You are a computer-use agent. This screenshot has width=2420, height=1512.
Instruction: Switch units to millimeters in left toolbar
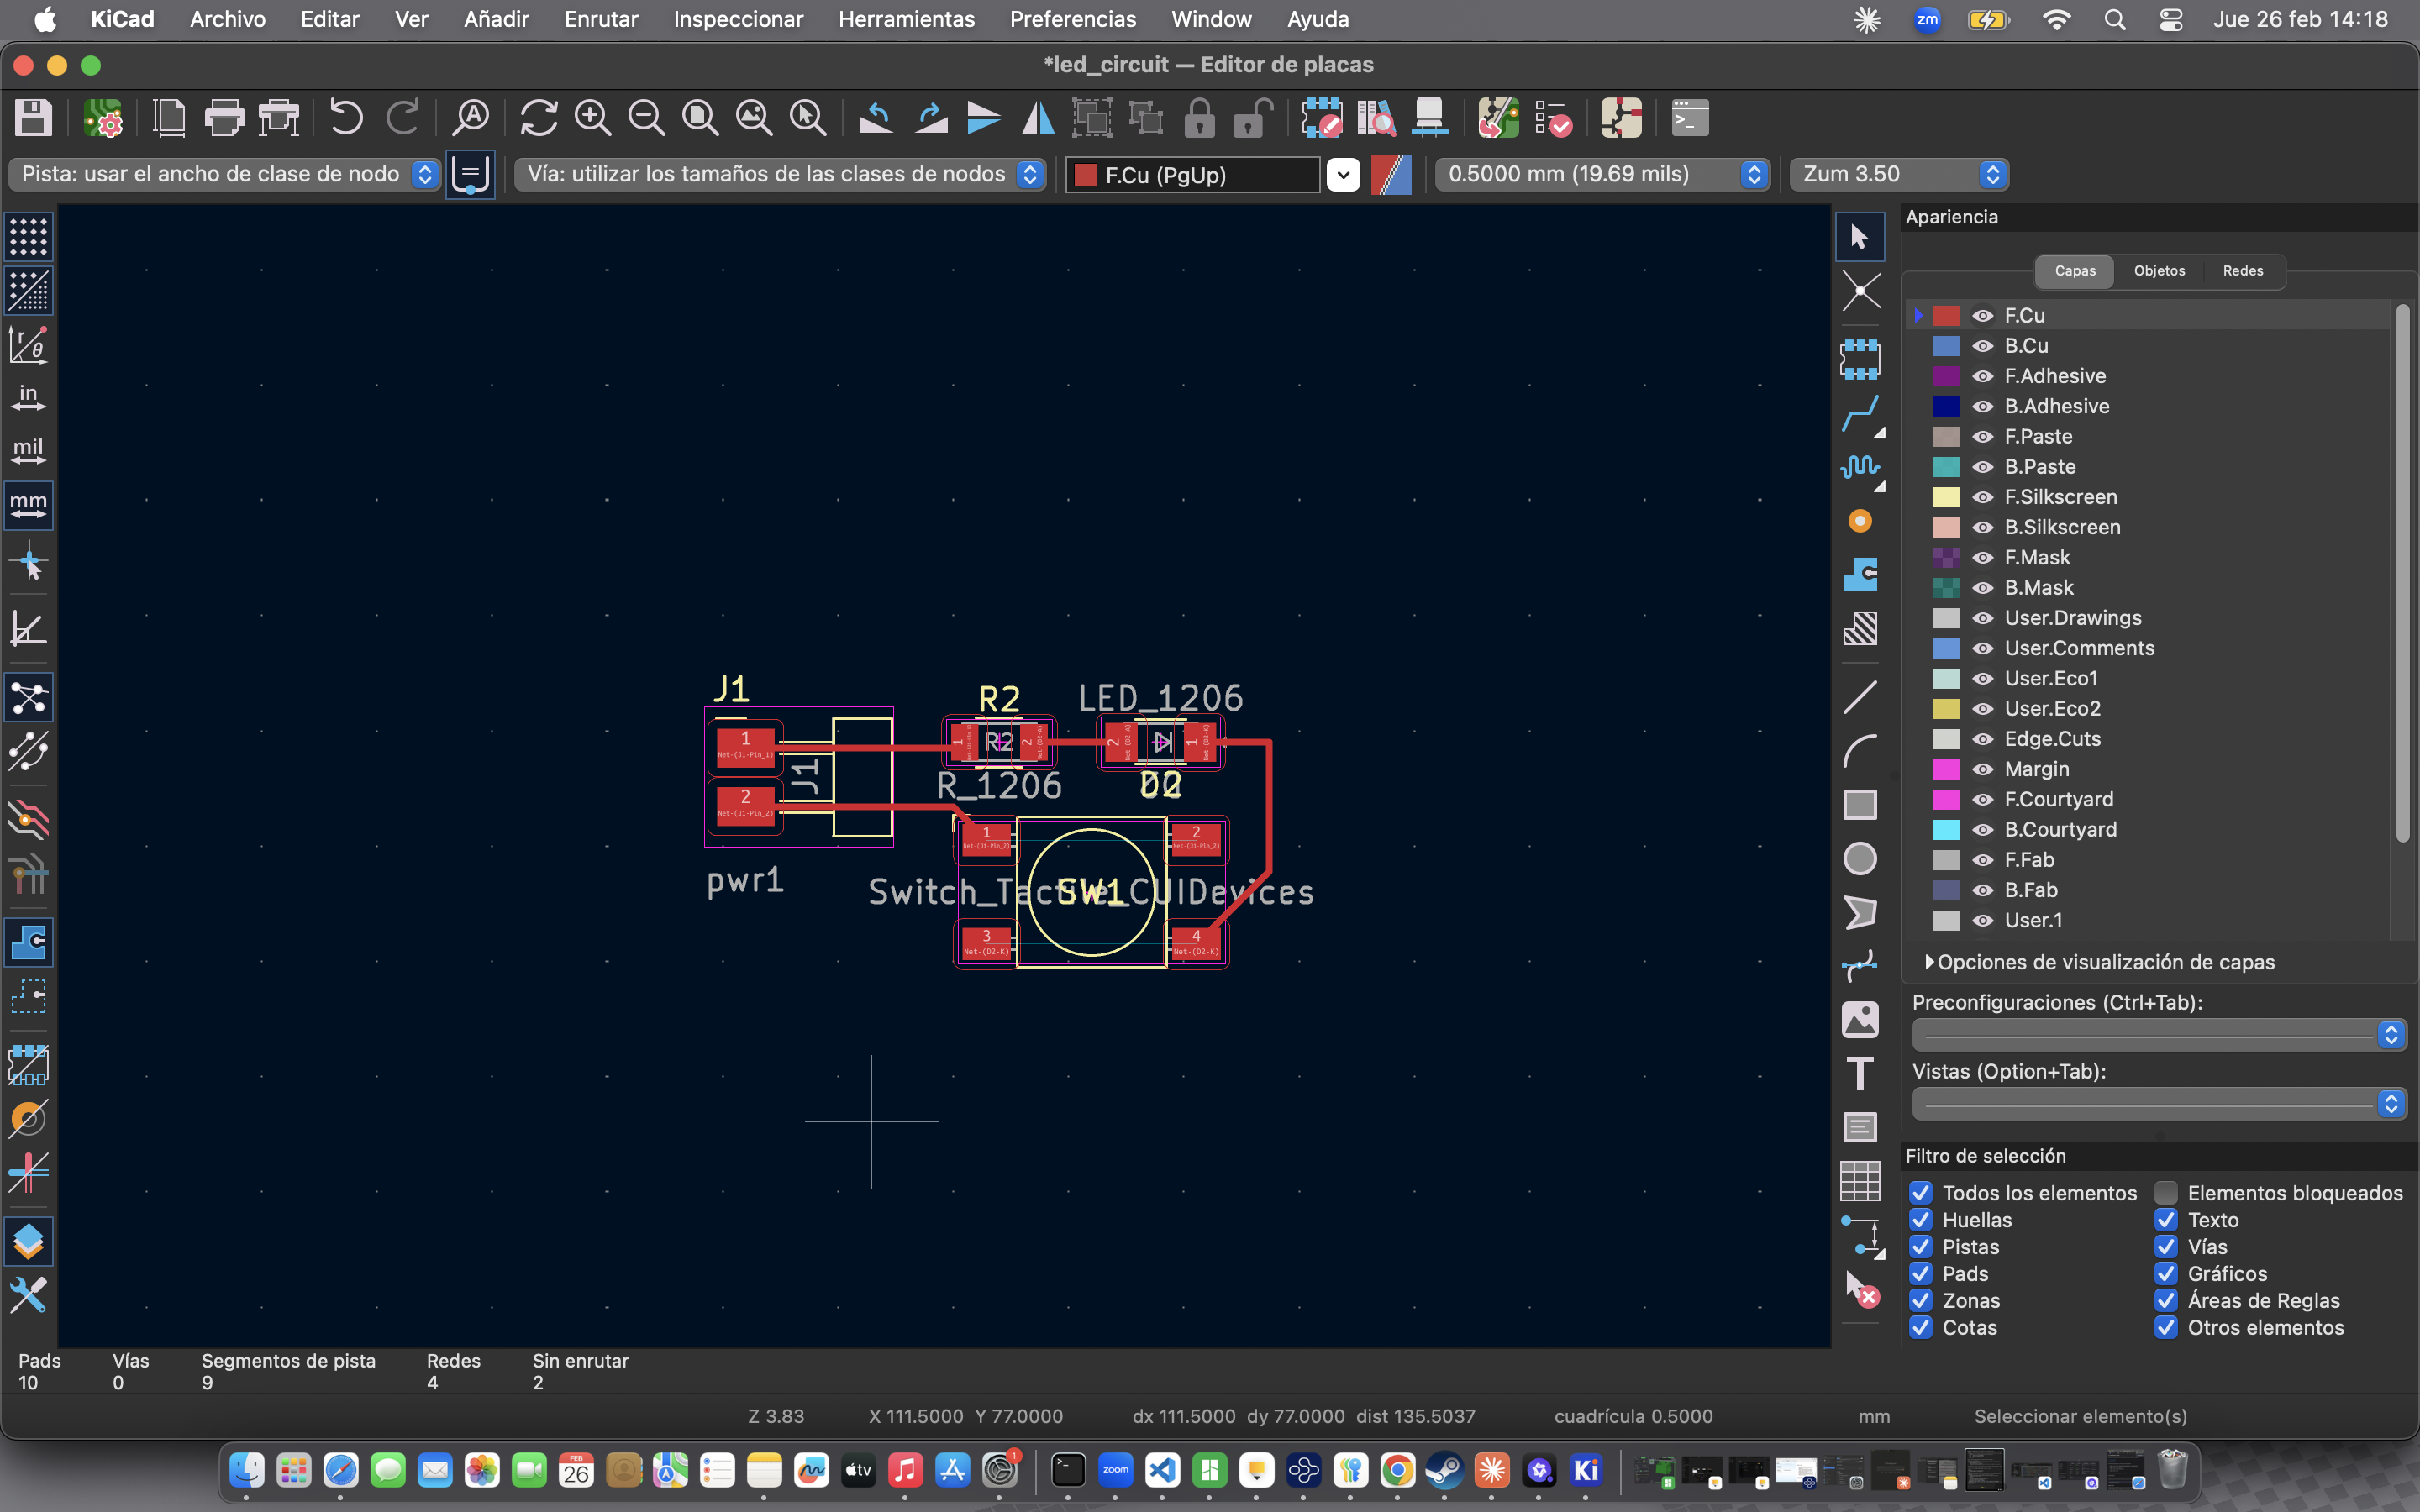click(x=27, y=505)
